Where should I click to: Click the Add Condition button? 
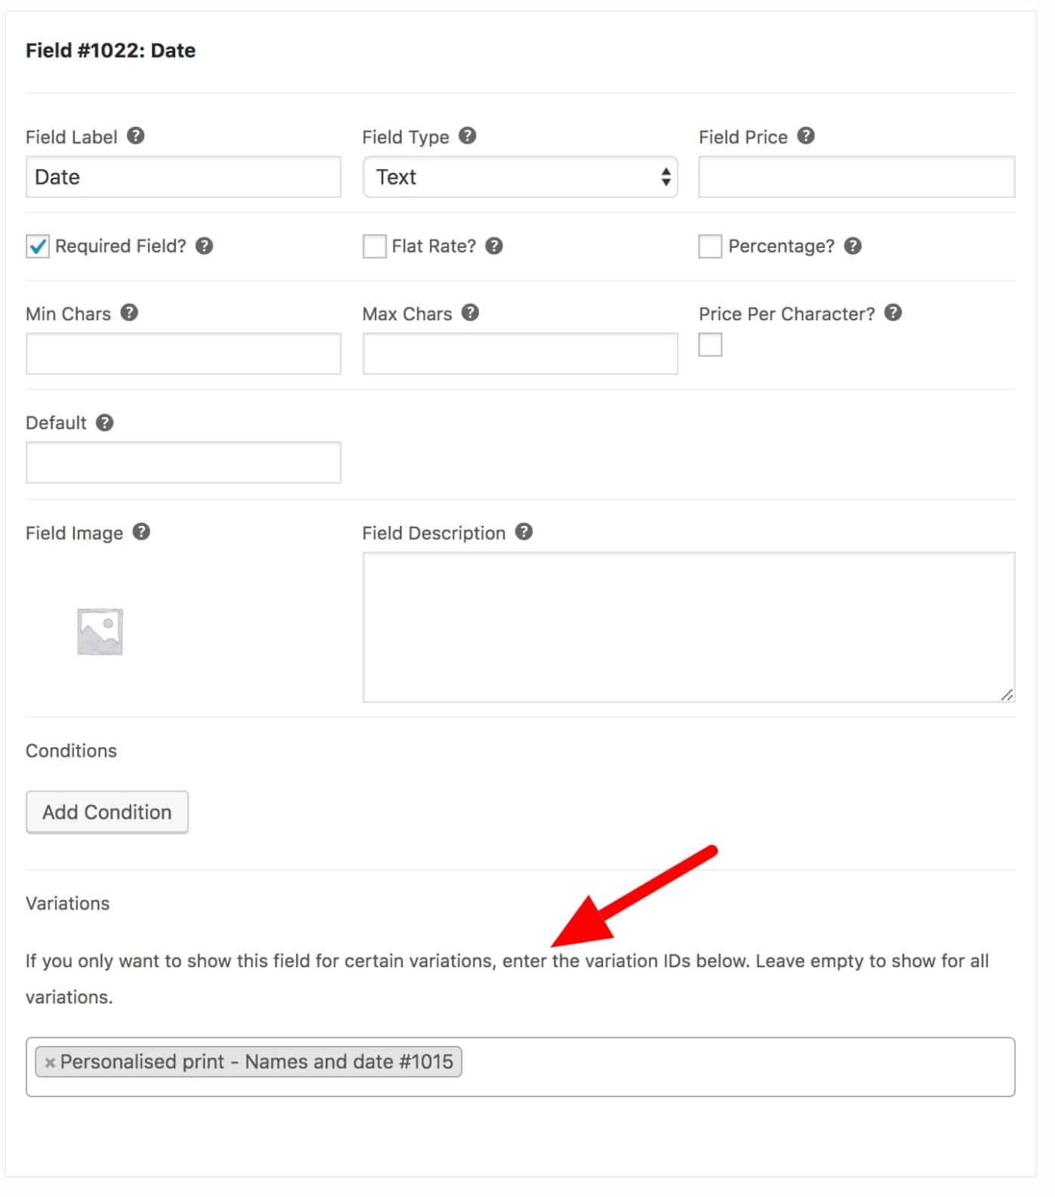pos(108,812)
